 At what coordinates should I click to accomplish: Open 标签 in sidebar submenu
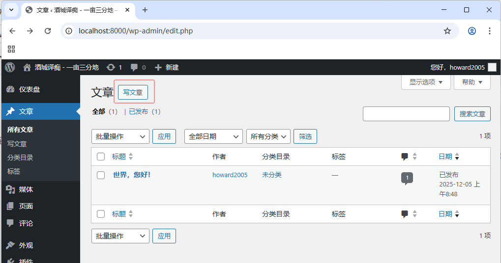[x=14, y=171]
